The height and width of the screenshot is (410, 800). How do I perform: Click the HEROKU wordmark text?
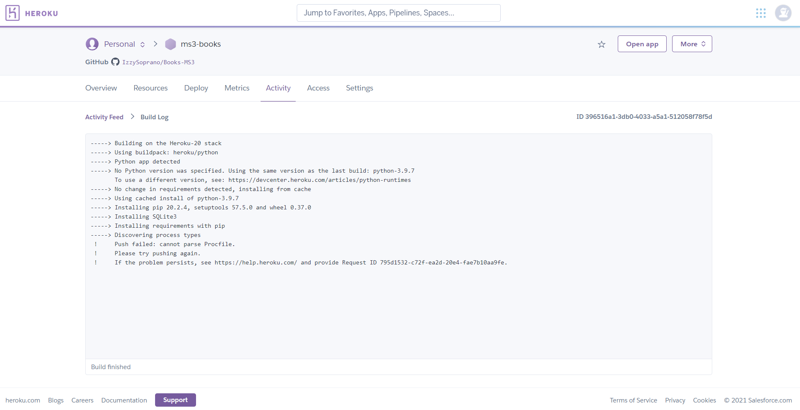coord(41,13)
